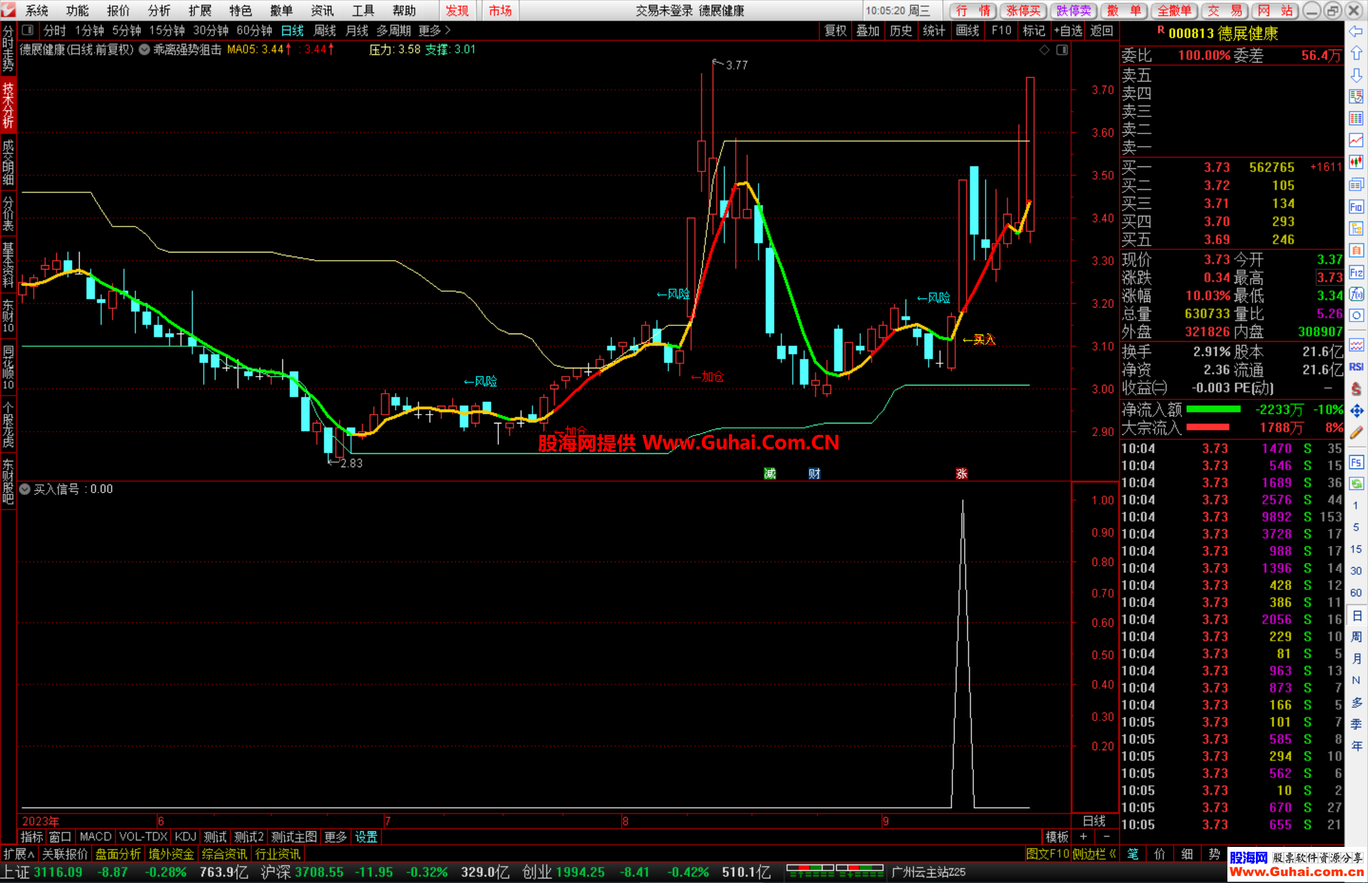Image resolution: width=1368 pixels, height=883 pixels.
Task: Click the diamond icon at chart top right
Action: 1044,49
